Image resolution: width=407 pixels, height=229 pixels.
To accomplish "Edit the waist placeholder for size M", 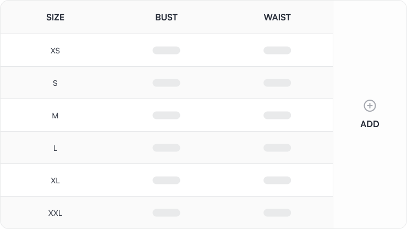I will tap(277, 116).
